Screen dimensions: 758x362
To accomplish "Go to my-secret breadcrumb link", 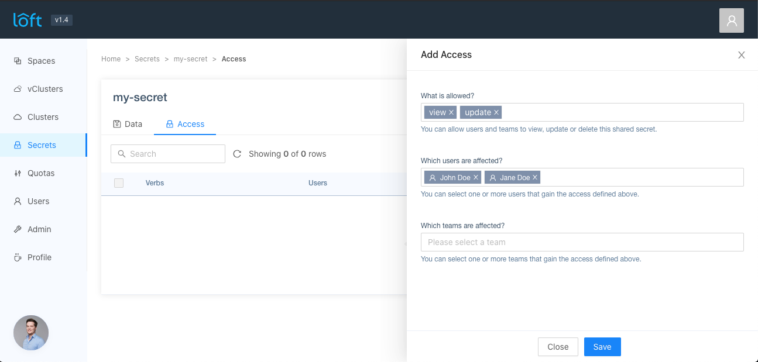I will 191,59.
